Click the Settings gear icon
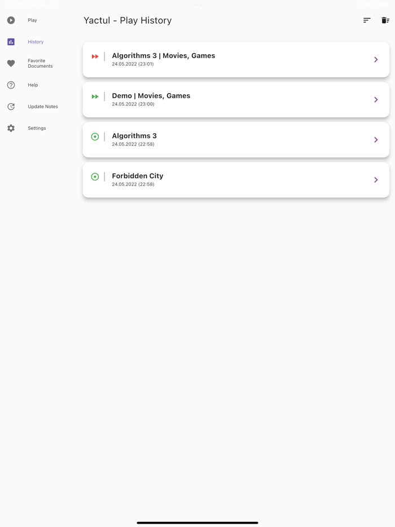The image size is (395, 527). [11, 128]
